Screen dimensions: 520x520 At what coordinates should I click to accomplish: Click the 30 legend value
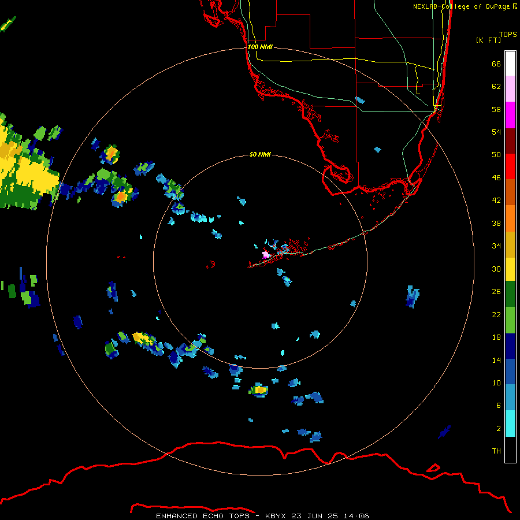(496, 269)
